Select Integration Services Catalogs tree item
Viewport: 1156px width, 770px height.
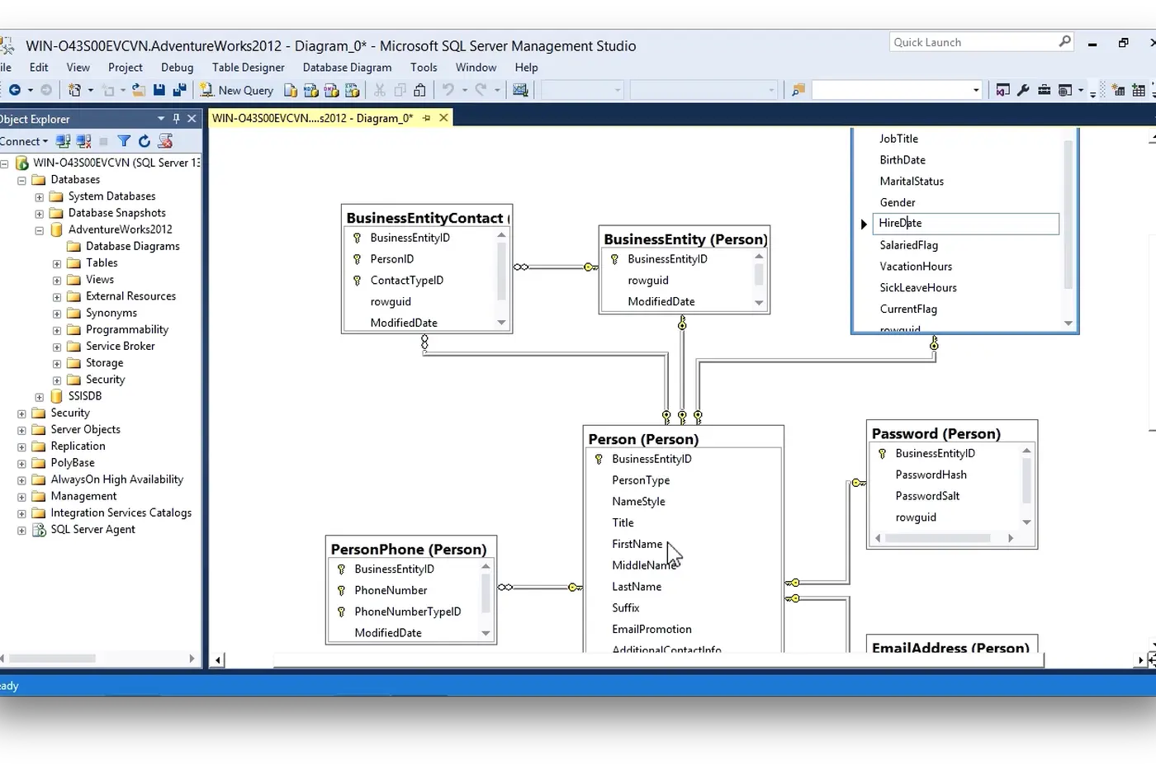121,513
